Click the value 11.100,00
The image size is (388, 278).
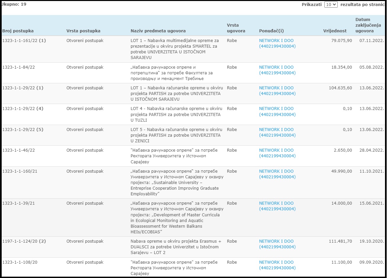(341, 262)
